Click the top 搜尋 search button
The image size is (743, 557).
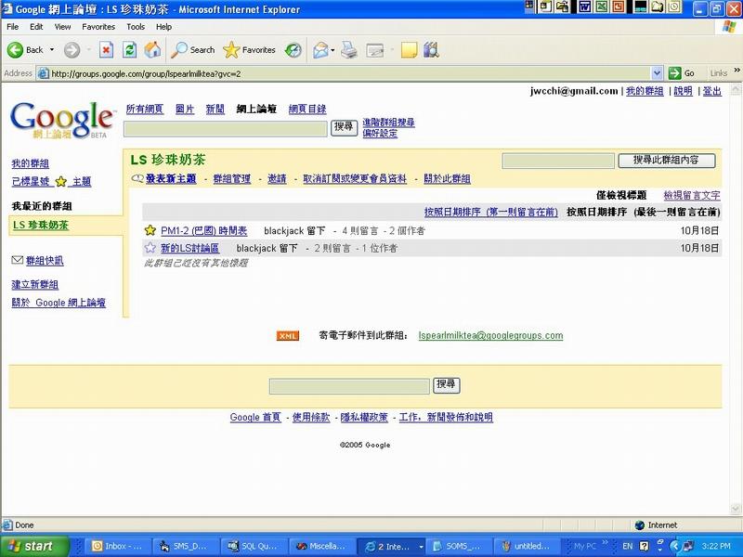tap(344, 127)
